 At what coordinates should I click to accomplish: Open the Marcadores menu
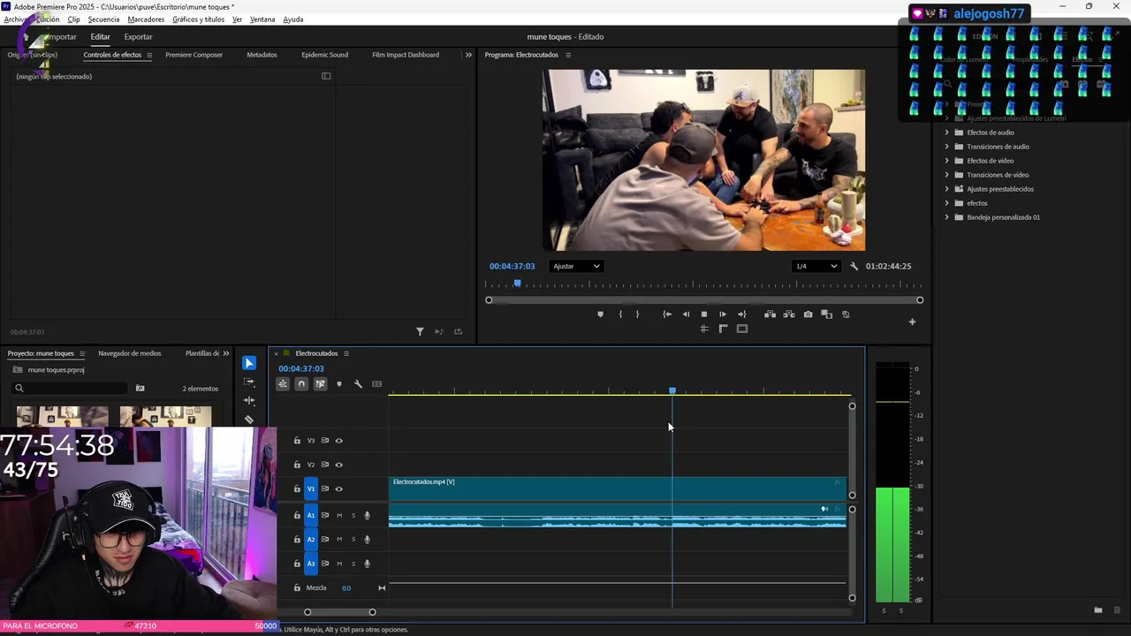pyautogui.click(x=146, y=19)
